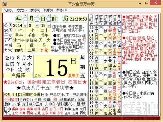Click the 公历 row label
163x122 pixels.
click(x=8, y=26)
